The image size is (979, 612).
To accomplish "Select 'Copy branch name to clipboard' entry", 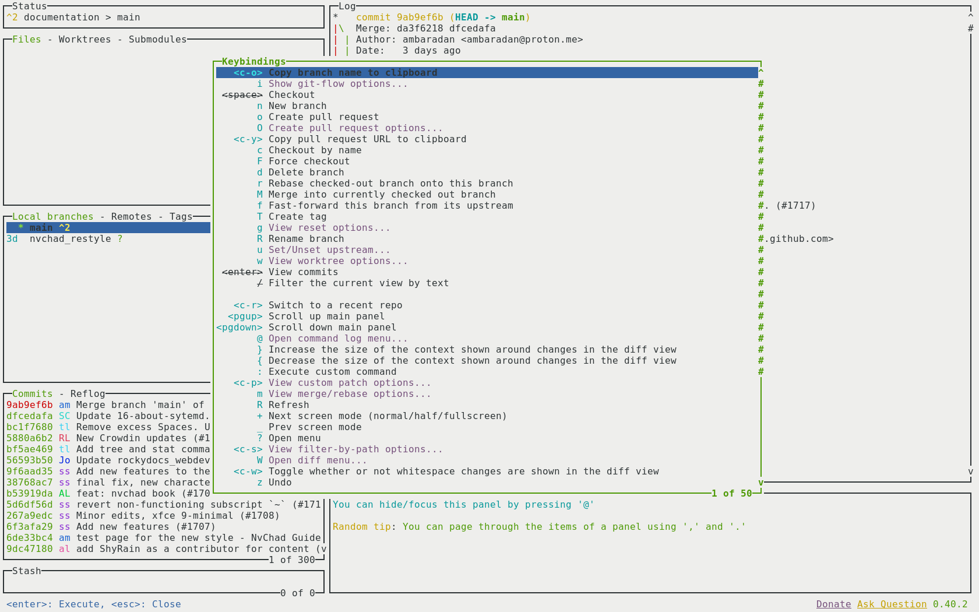I will pyautogui.click(x=353, y=73).
